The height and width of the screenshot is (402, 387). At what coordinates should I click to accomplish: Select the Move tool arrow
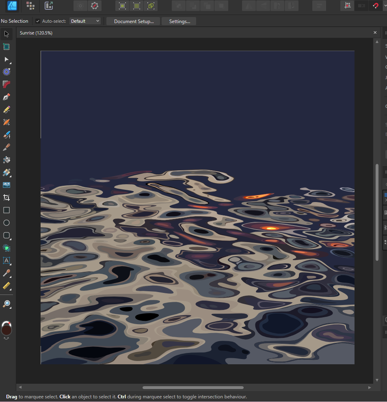click(6, 34)
